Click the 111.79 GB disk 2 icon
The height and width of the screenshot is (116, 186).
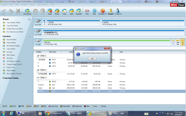pyautogui.click(x=38, y=32)
